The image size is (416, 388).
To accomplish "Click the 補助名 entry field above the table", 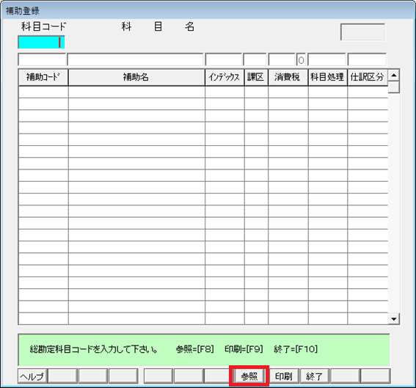I will 135,59.
